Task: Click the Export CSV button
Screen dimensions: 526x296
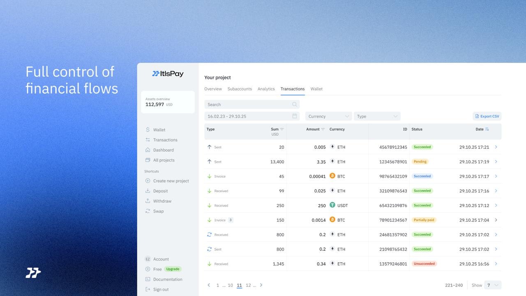Action: (487, 116)
